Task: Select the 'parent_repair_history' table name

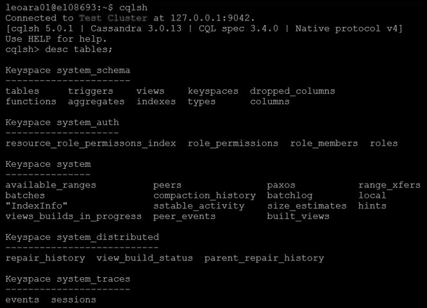Action: 264,259
